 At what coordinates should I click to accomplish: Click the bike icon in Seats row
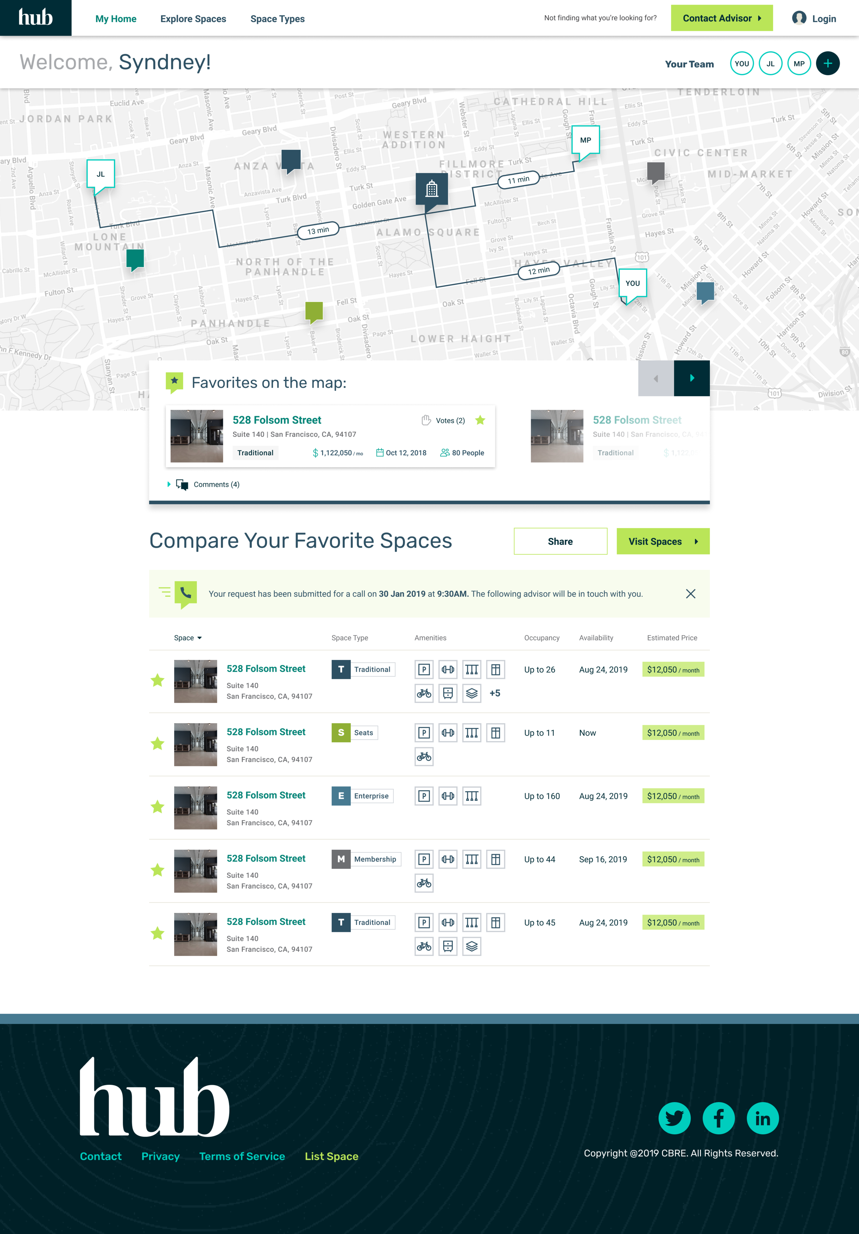424,757
